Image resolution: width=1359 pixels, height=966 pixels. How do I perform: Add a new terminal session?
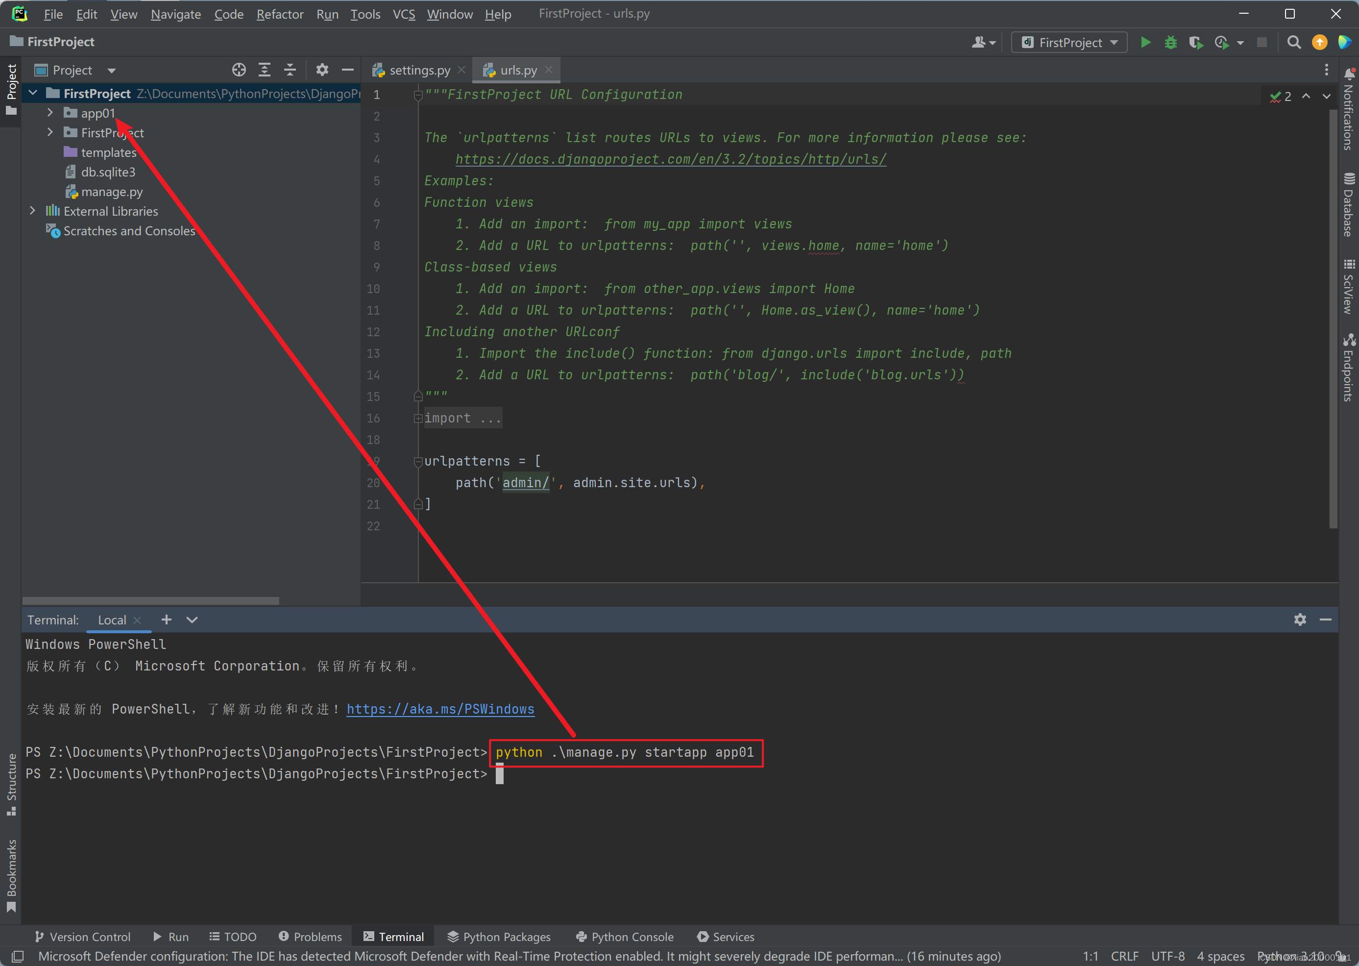pos(167,620)
